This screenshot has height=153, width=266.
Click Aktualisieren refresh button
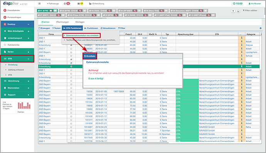[108, 28]
